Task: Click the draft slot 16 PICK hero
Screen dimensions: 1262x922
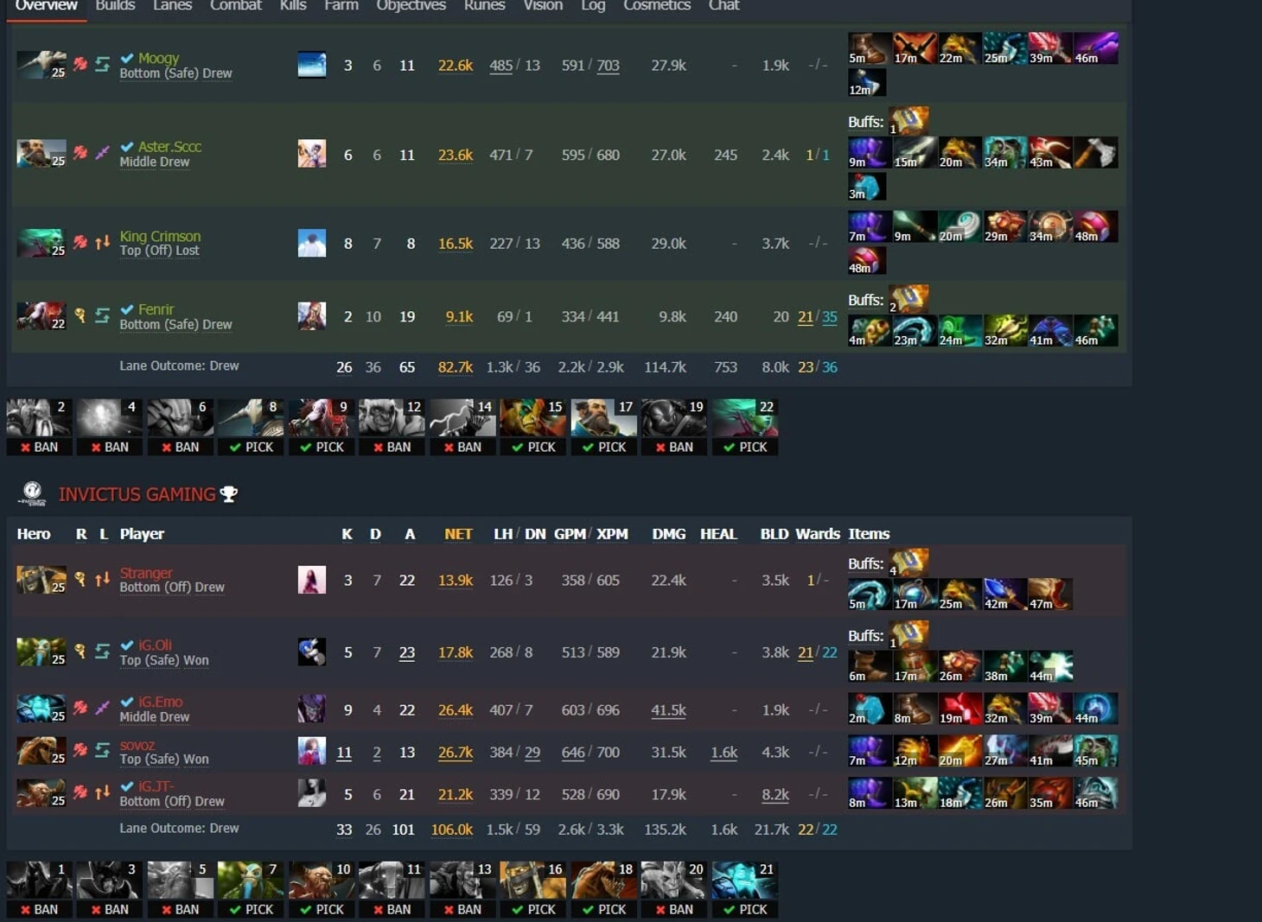Action: point(533,889)
